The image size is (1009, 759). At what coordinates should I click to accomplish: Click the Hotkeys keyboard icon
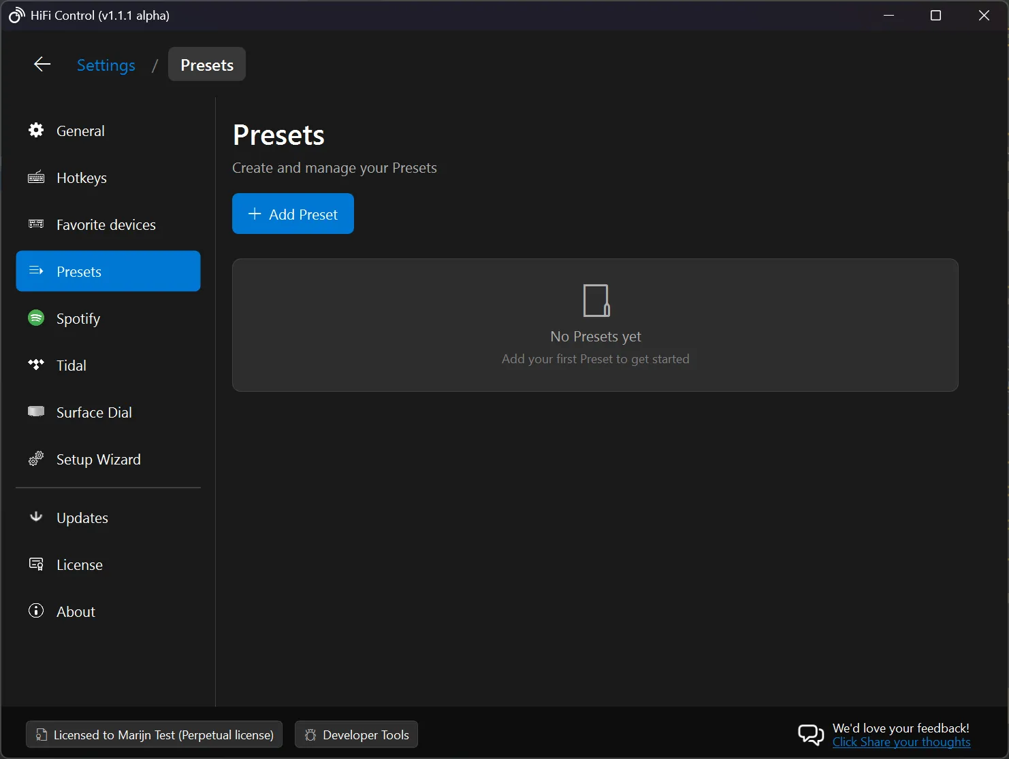[35, 178]
